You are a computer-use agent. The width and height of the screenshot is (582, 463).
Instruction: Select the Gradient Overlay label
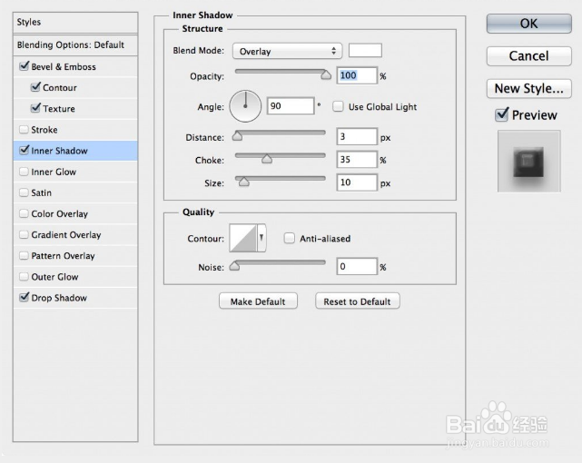click(66, 235)
